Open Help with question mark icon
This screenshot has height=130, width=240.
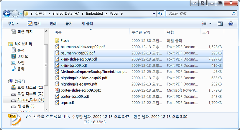click(x=231, y=23)
